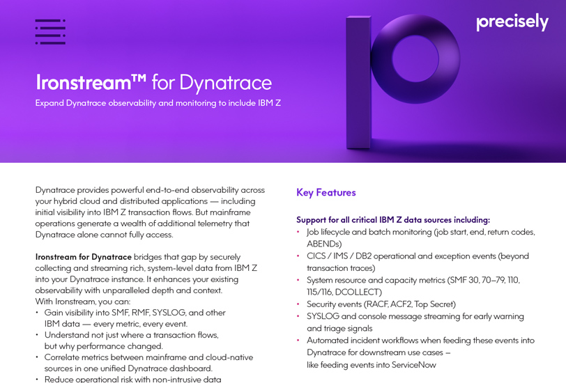Click the Precisely logo
Image resolution: width=566 pixels, height=383 pixels.
coord(512,22)
